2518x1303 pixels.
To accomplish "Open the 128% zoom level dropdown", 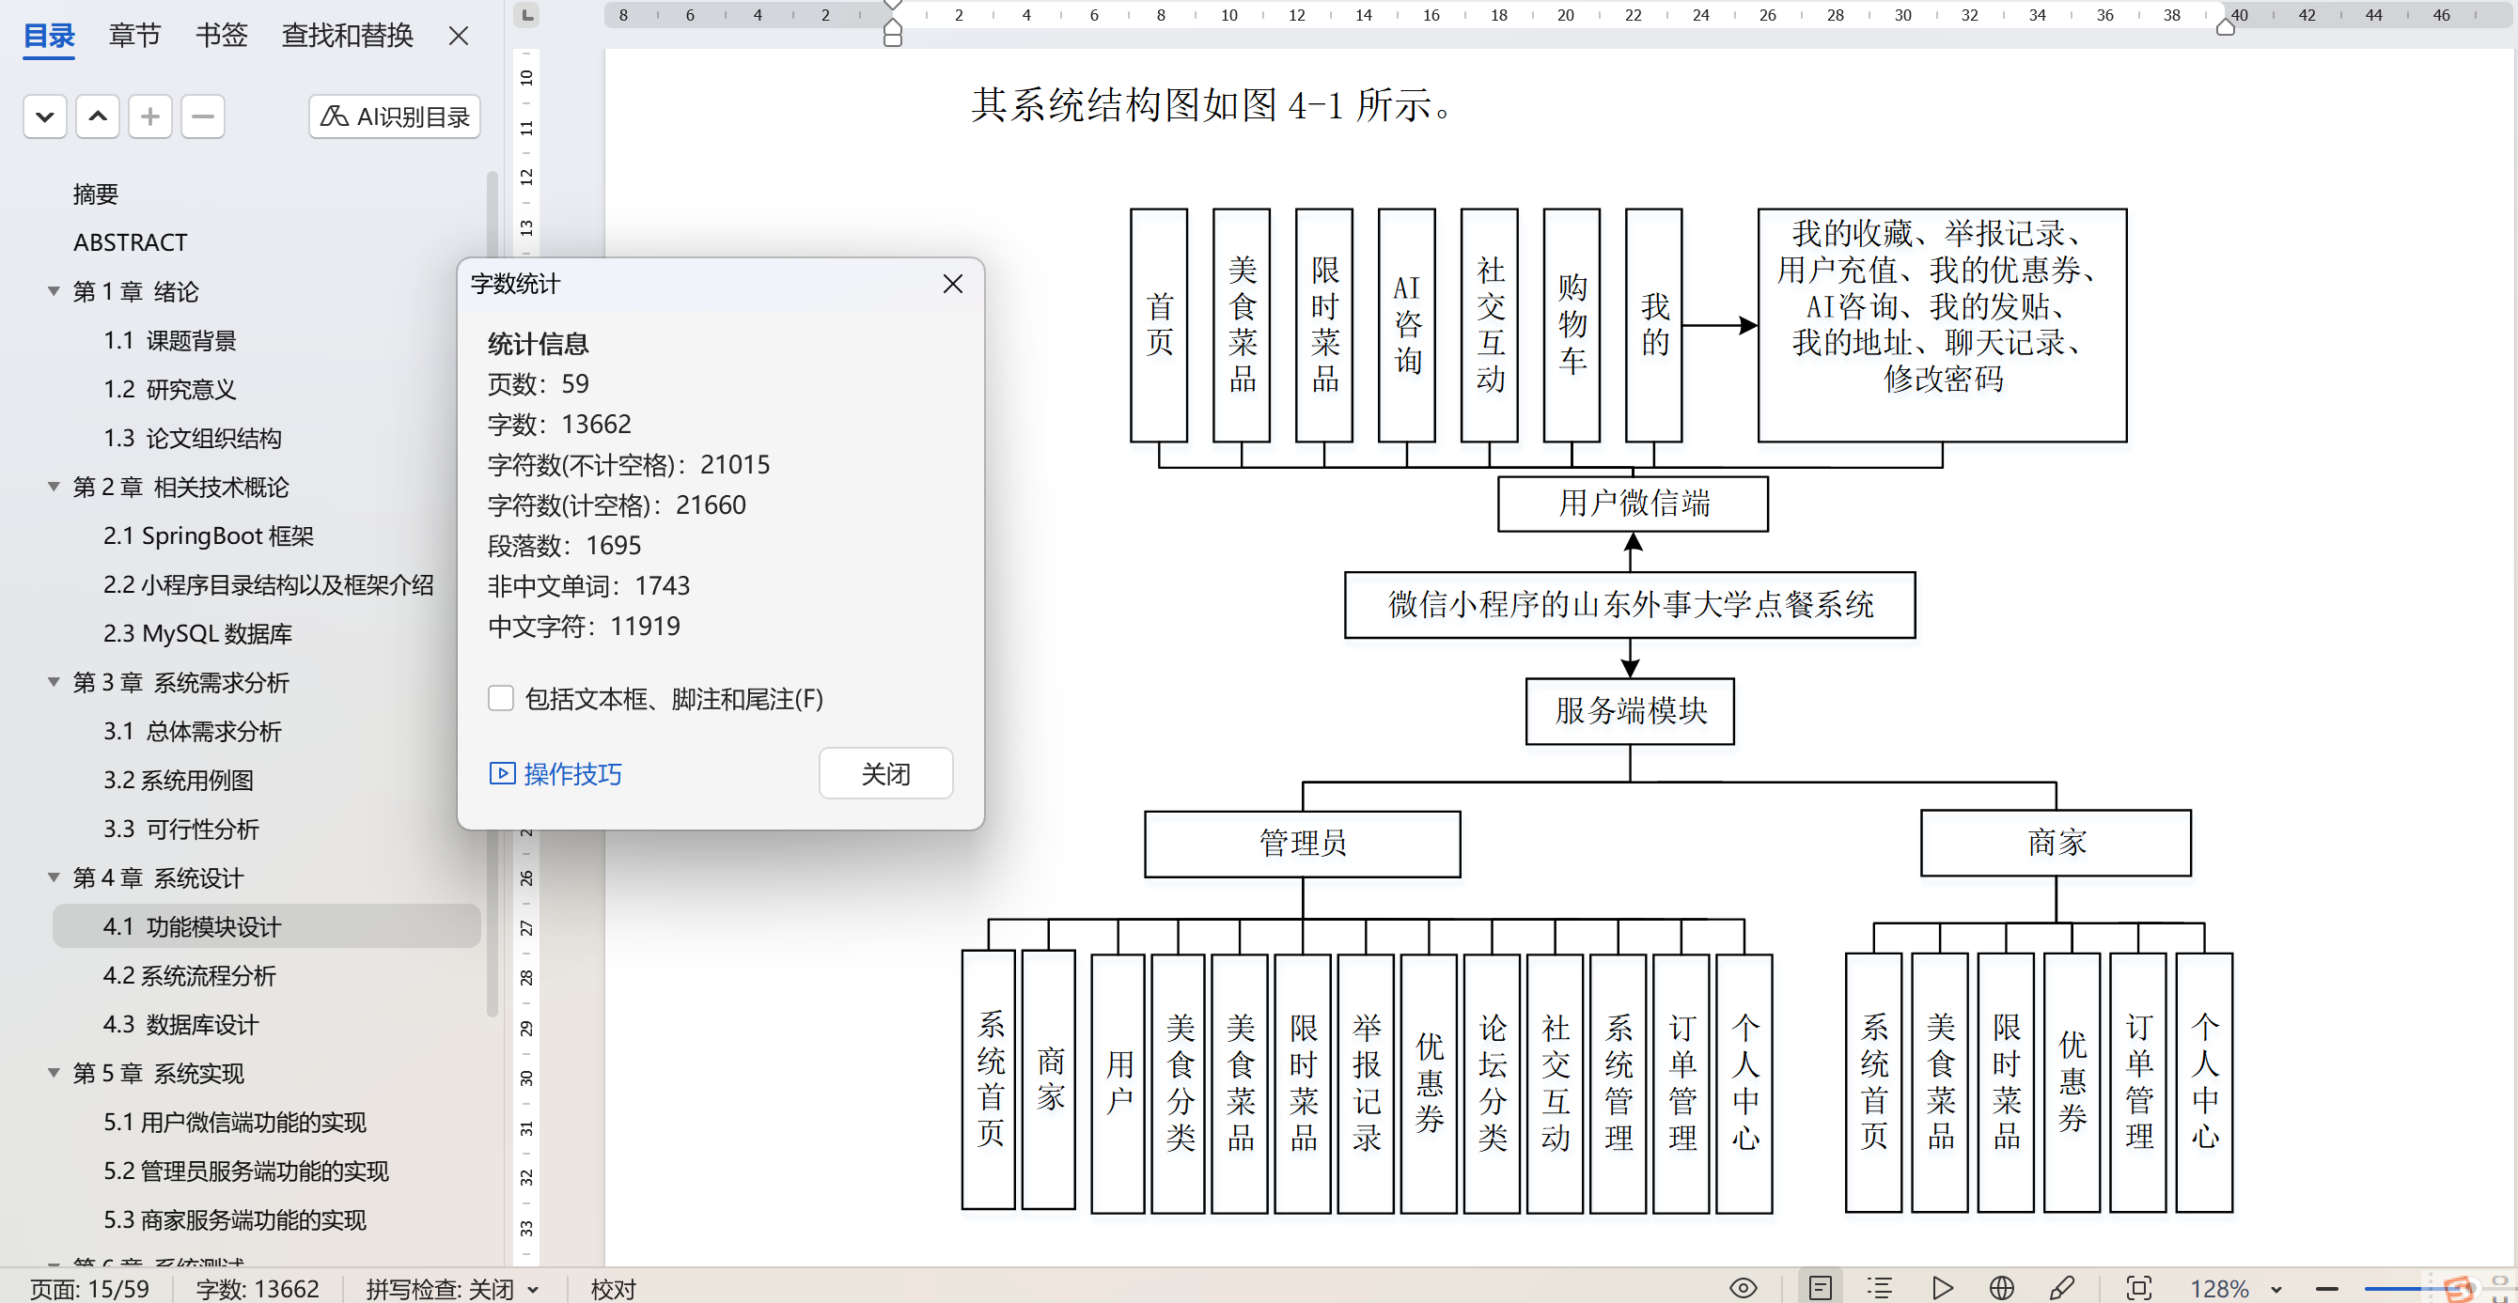I will coord(2276,1288).
